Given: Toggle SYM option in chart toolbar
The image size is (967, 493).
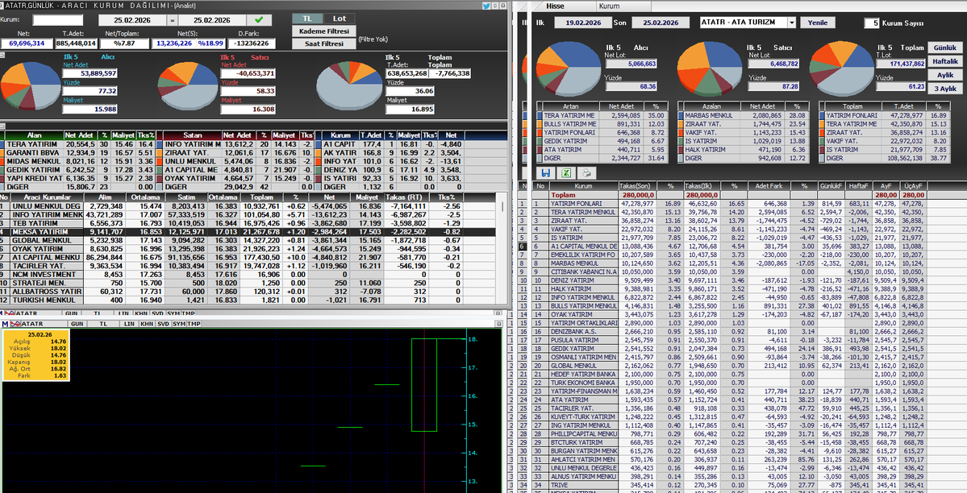Looking at the screenshot, I should tap(179, 324).
